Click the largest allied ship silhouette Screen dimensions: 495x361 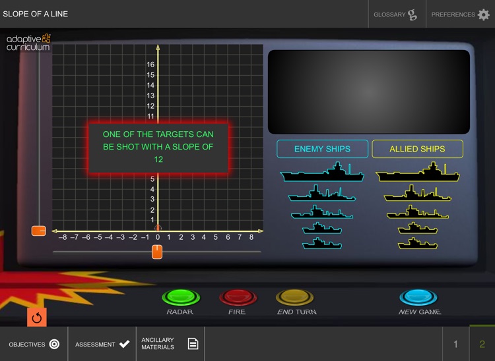coord(417,173)
